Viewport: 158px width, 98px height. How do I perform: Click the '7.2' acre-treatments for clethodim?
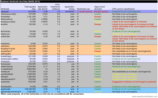[59, 46]
